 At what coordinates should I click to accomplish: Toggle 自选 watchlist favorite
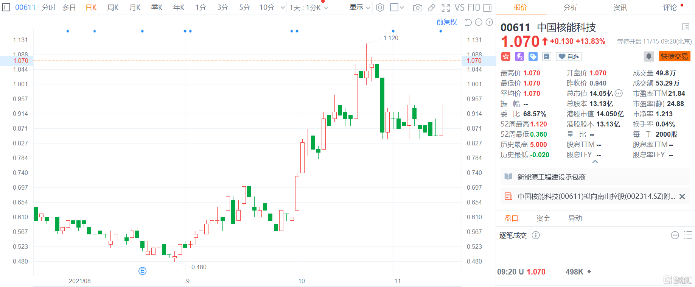[569, 56]
